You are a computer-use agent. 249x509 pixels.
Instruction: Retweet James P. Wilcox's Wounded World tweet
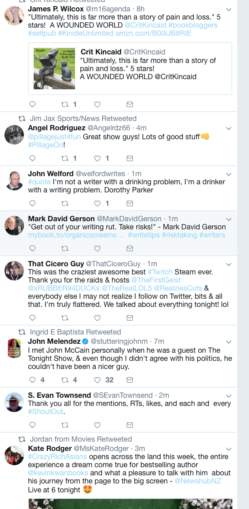tap(64, 104)
